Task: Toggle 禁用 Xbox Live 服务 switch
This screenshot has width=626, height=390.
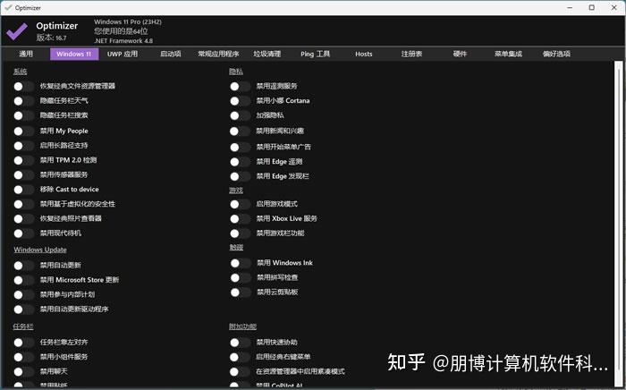Action: [240, 219]
